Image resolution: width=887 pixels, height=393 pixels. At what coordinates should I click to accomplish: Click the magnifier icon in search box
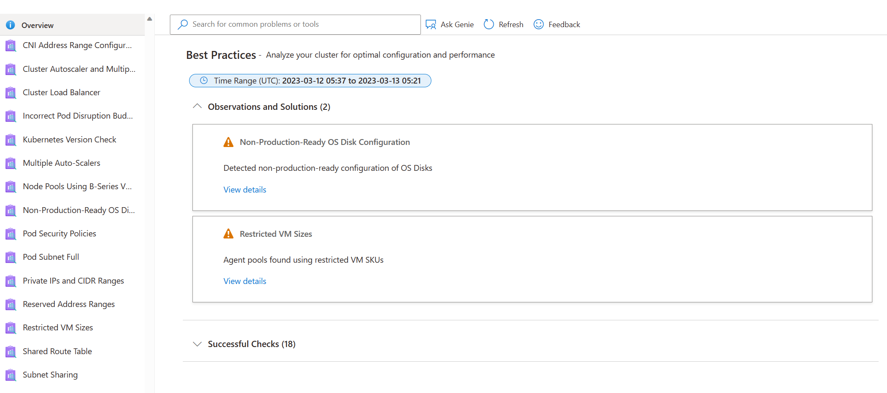point(183,25)
